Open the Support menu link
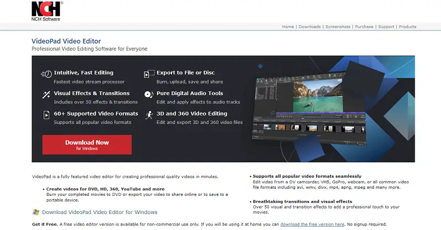Image resolution: width=441 pixels, height=230 pixels. click(x=386, y=26)
